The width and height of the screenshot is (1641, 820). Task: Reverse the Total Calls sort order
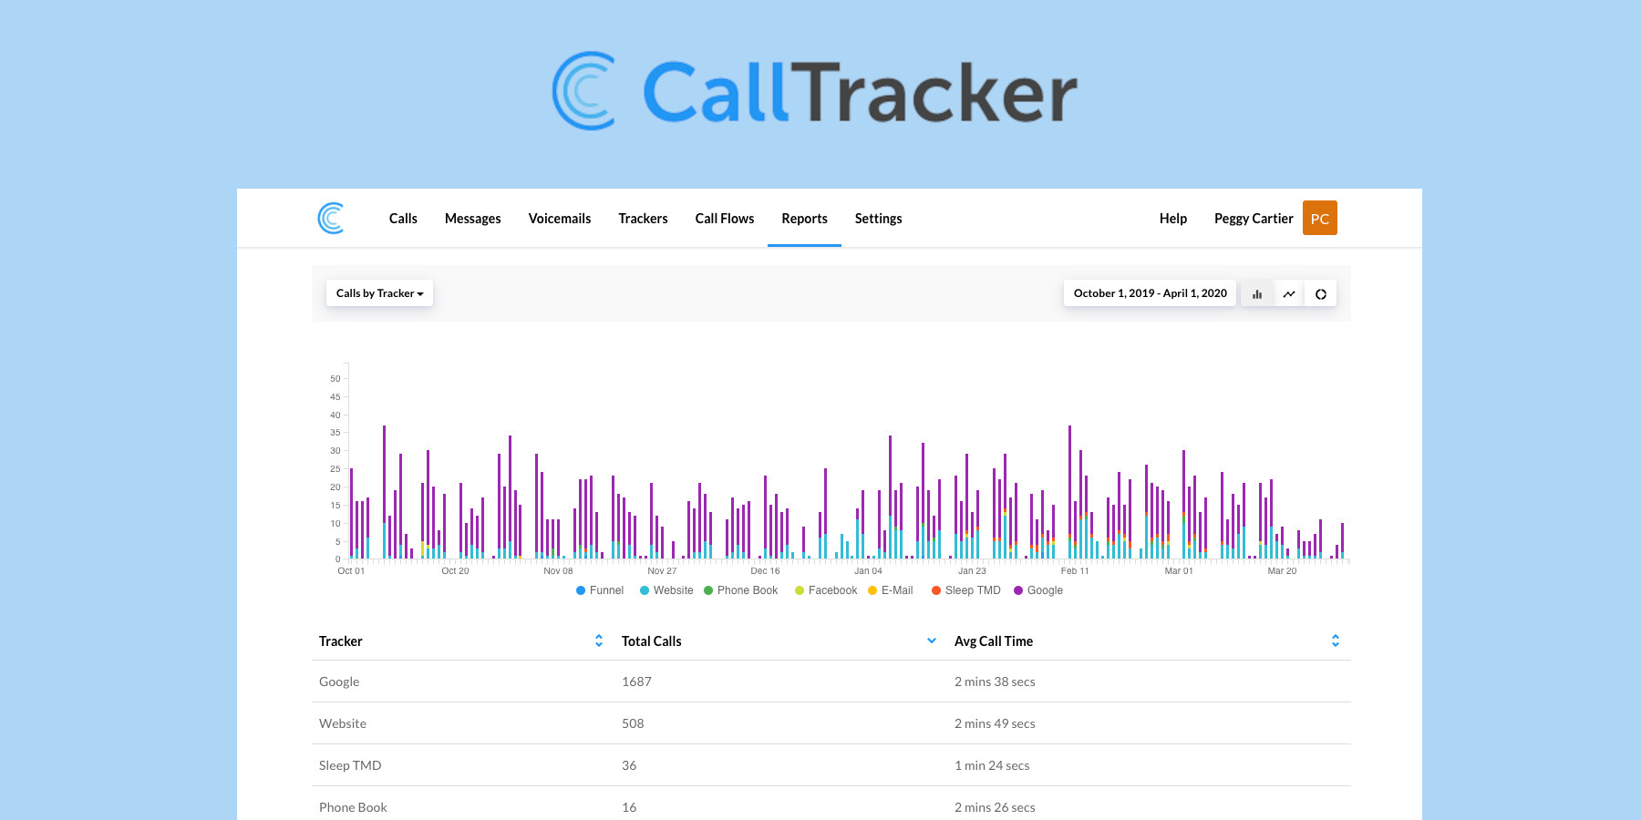click(930, 641)
